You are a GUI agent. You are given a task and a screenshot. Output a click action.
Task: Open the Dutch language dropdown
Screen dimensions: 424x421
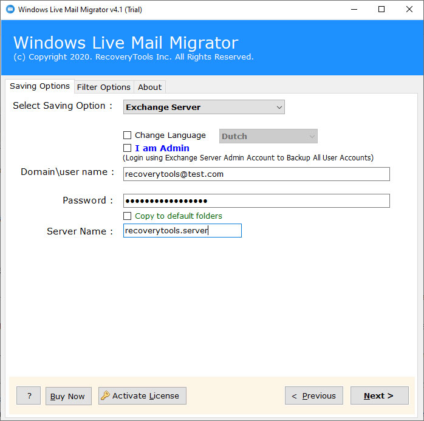click(268, 136)
